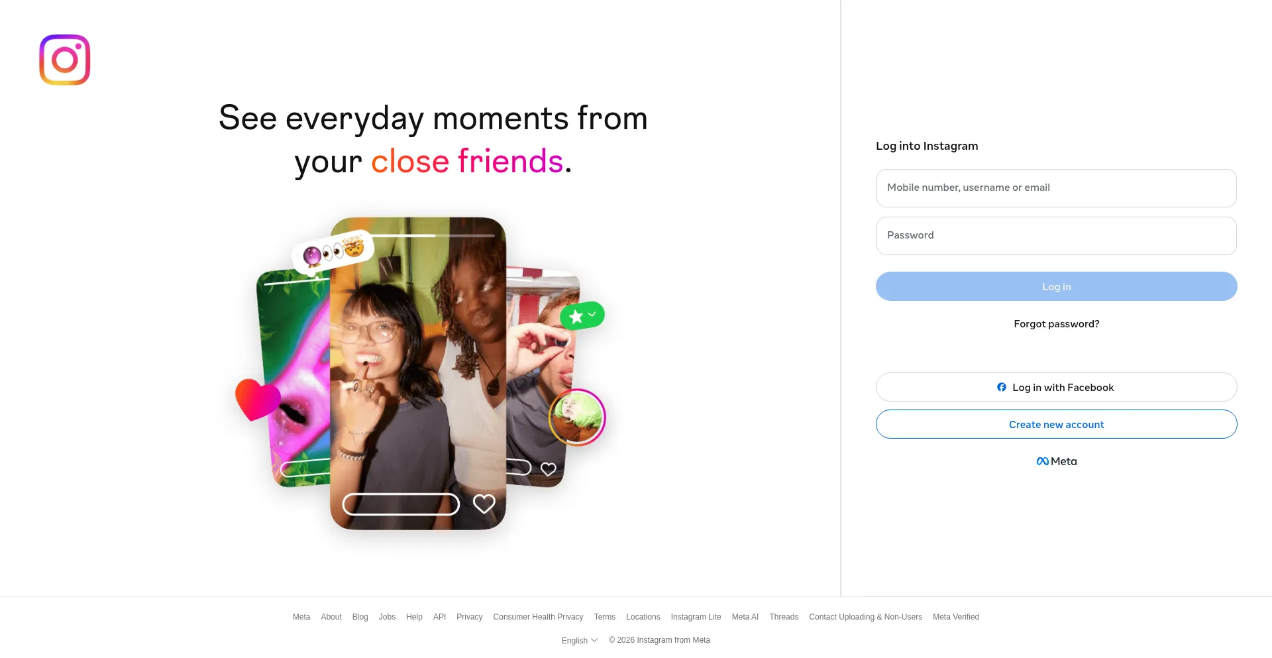Open the Forgot password? link
1272x658 pixels.
[1056, 324]
